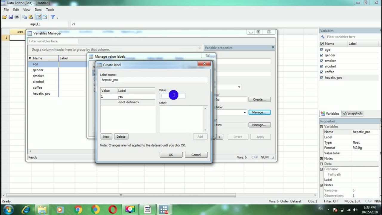Click the Save toolbar icon
This screenshot has width=382, height=215.
[11, 17]
